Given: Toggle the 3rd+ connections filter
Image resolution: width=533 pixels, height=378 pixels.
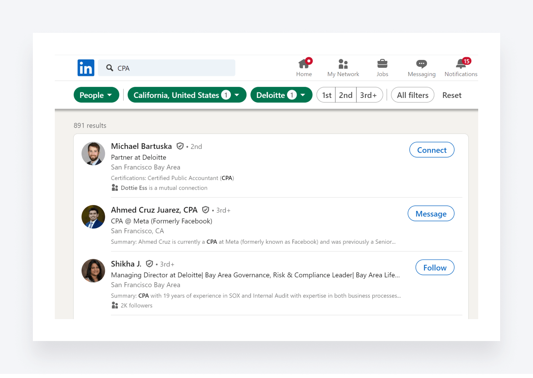Looking at the screenshot, I should point(369,95).
